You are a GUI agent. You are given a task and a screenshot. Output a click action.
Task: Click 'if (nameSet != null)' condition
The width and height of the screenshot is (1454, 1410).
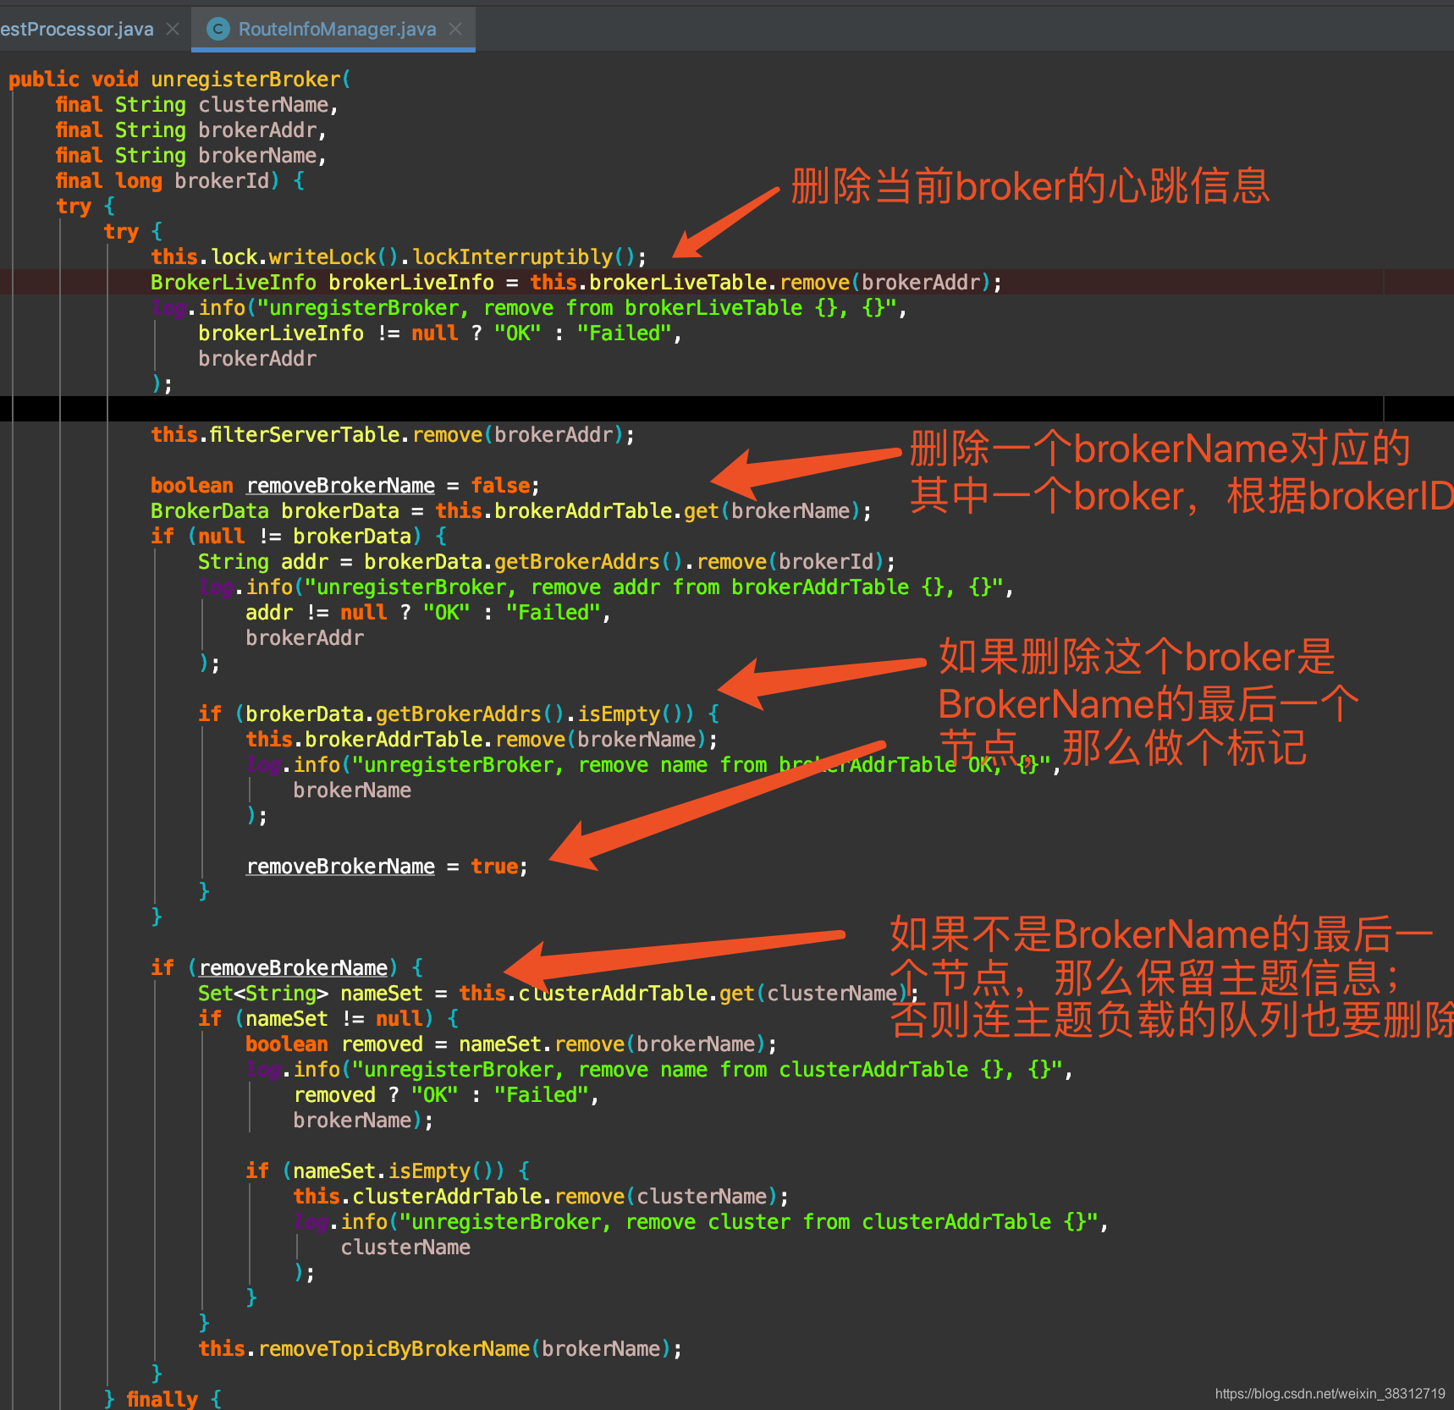[x=328, y=1018]
